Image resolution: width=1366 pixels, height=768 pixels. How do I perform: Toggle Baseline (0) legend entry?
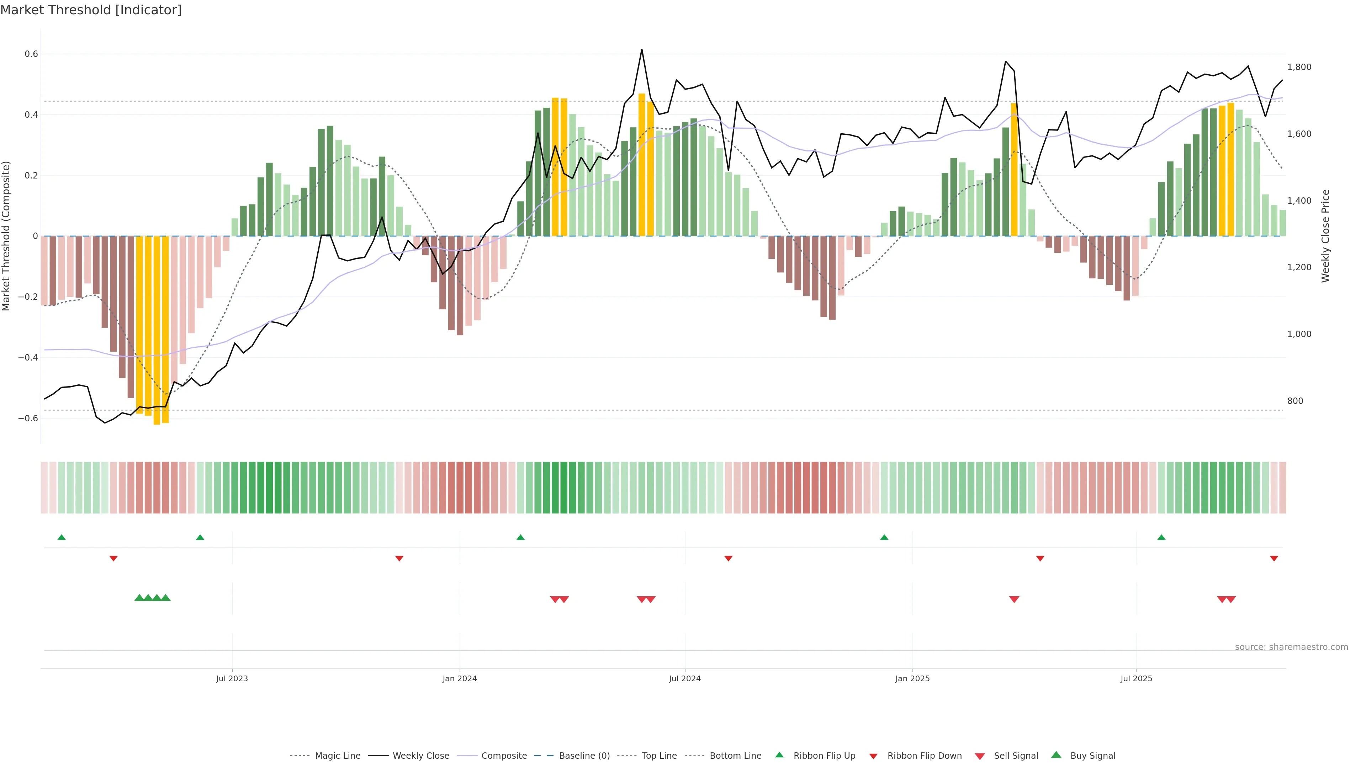pyautogui.click(x=584, y=756)
